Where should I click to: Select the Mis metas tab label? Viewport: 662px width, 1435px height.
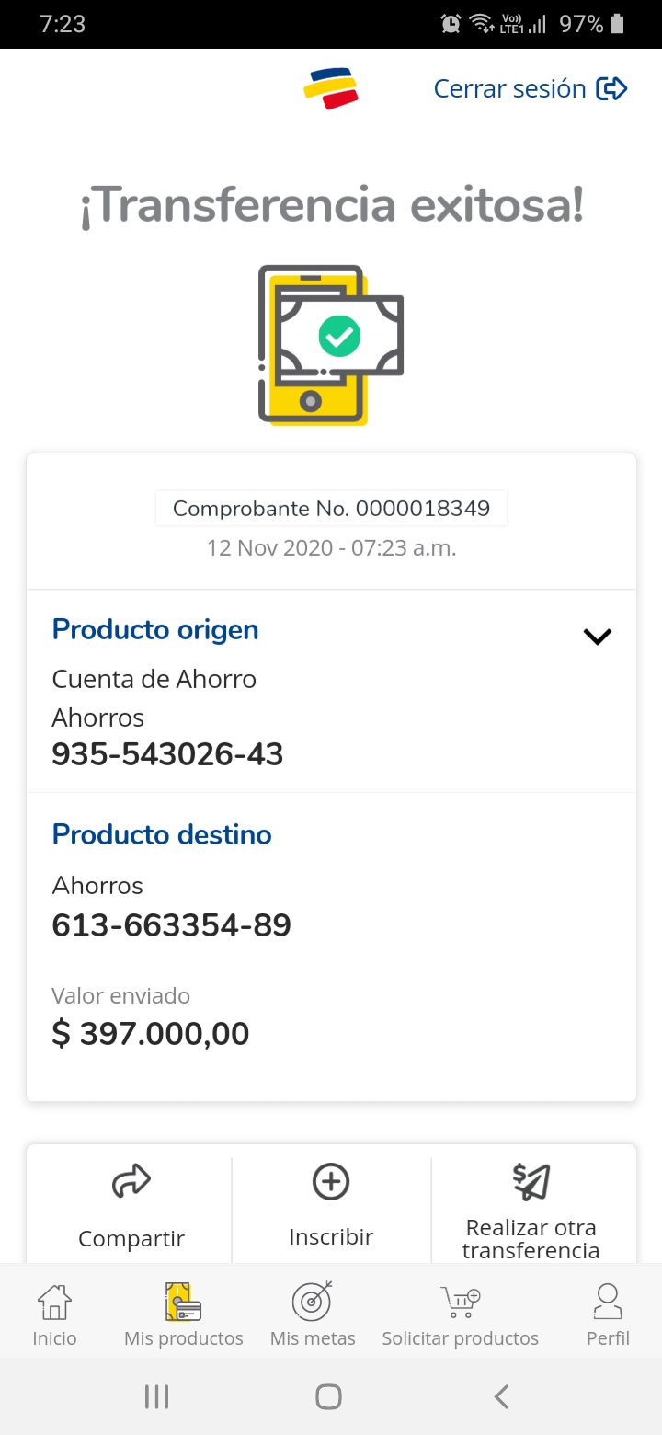click(313, 1338)
